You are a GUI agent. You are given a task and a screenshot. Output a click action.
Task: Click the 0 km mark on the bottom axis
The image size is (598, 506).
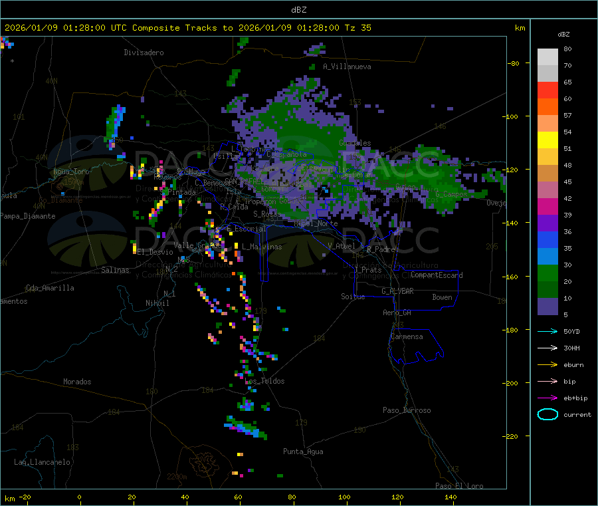coord(79,497)
